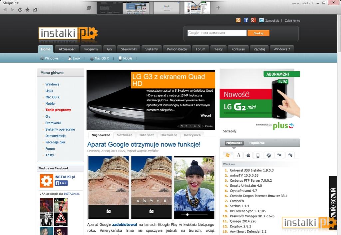Select Linux in the blue platform bar

point(74,58)
